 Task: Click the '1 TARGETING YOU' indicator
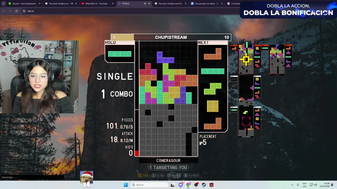(168, 167)
